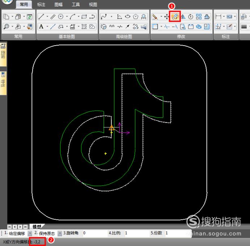This screenshot has width=250, height=246.
Task: Open the 给定偏移 option dropdown
Action: coord(30,233)
